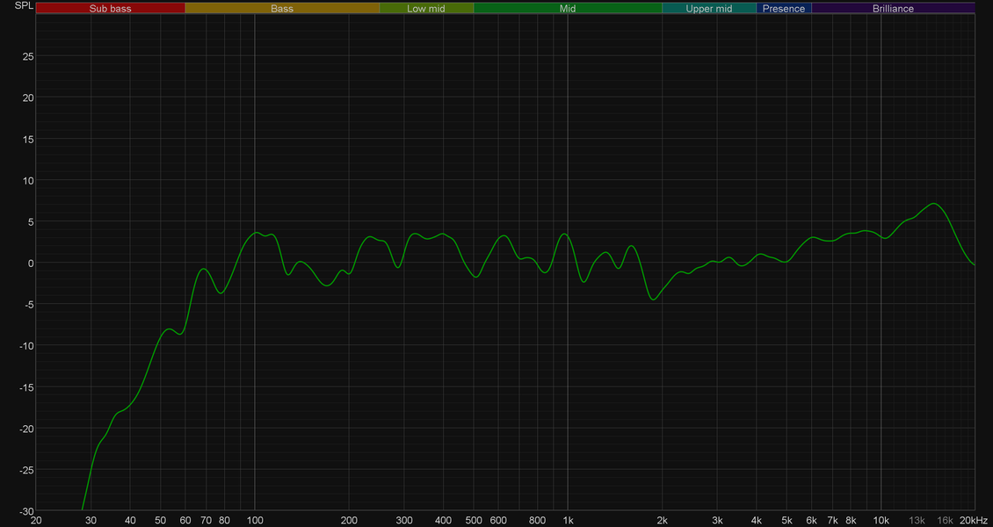Screen dimensions: 993x527
Task: Click the -30 dB value on SPL axis
Action: pyautogui.click(x=27, y=511)
